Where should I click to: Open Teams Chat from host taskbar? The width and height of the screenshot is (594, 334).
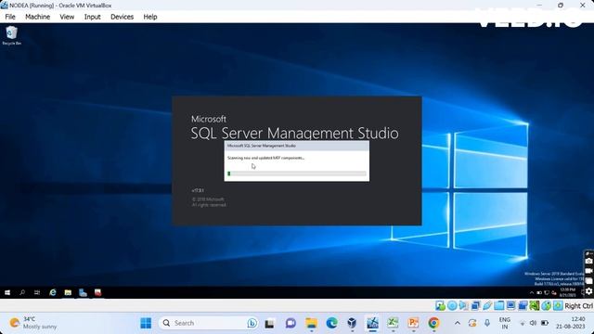click(x=291, y=323)
